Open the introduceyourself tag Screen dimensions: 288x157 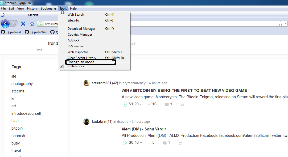click(x=26, y=113)
